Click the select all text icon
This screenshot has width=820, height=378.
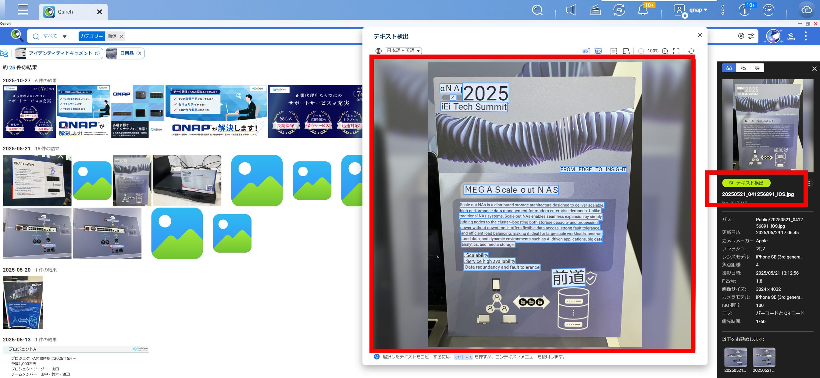[x=613, y=51]
